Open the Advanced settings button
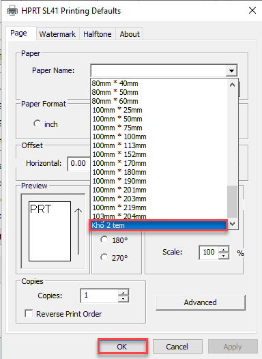The image size is (262, 359). 200,302
